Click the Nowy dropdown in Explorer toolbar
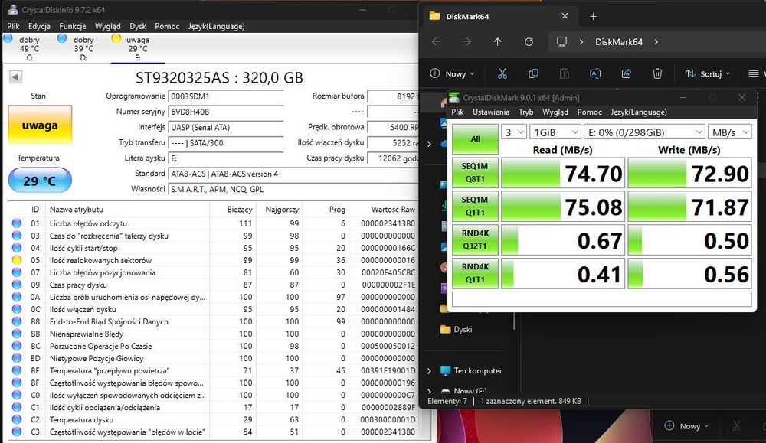 point(453,73)
